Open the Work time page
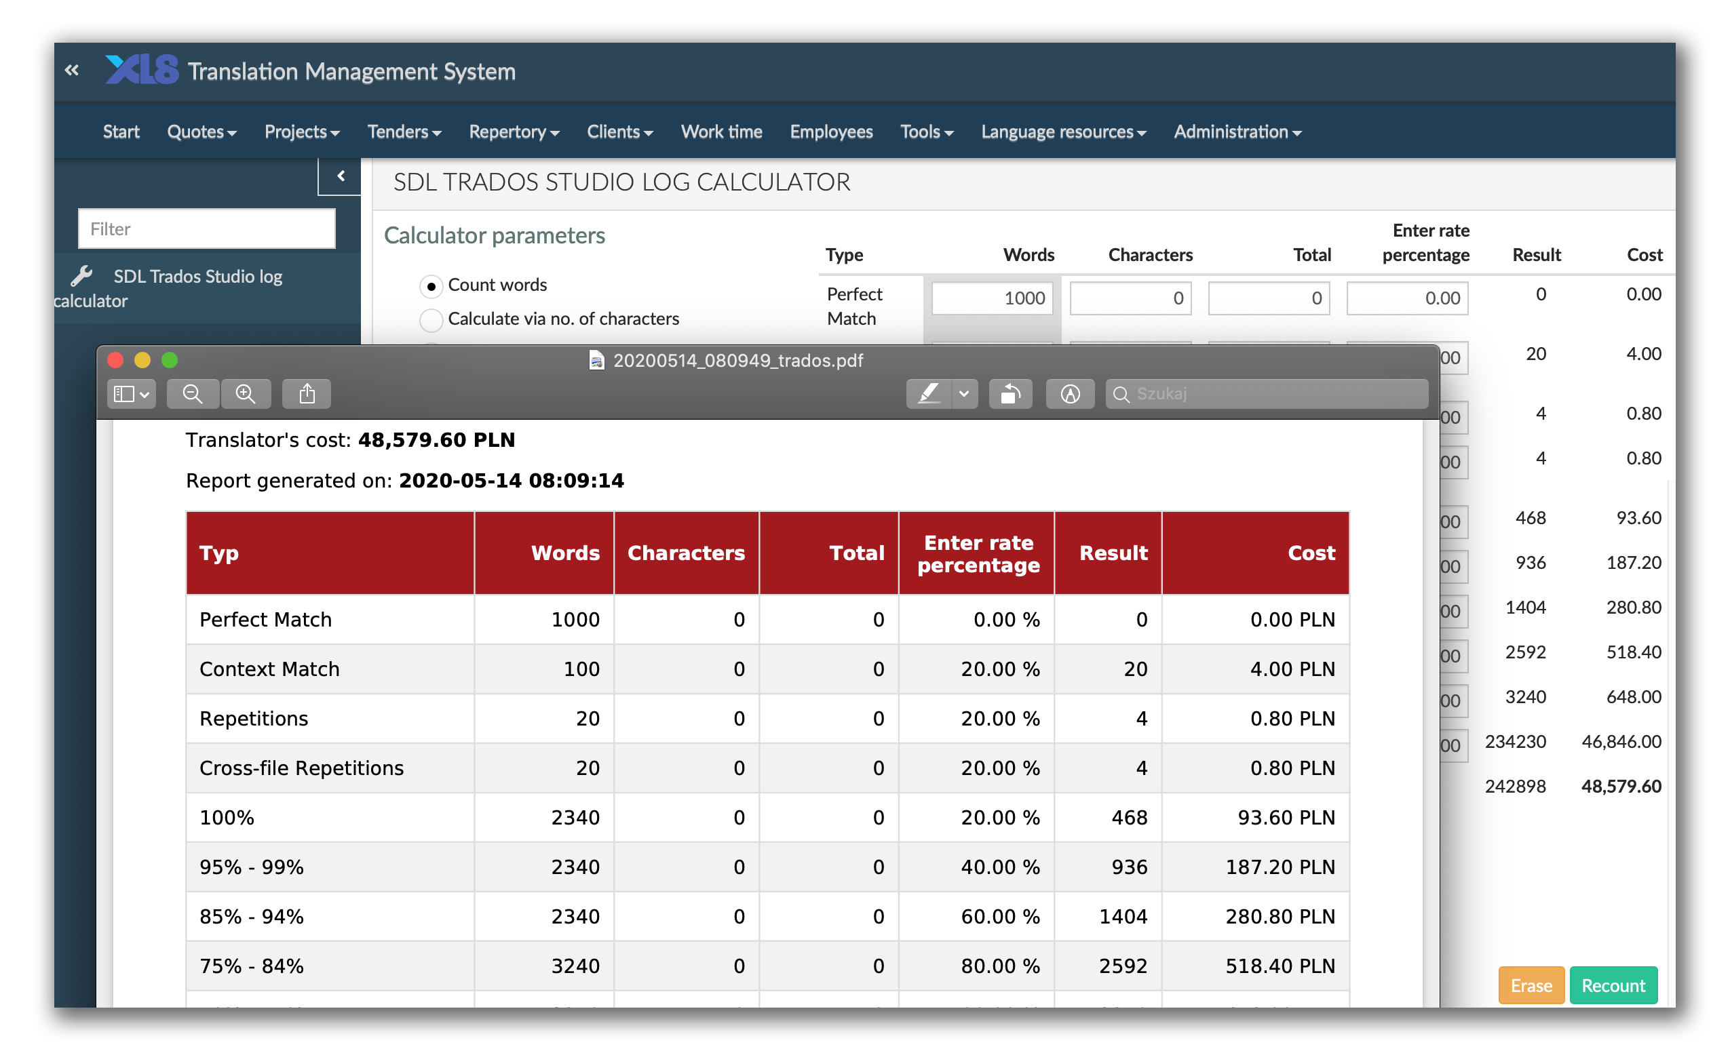Image resolution: width=1730 pixels, height=1051 pixels. point(721,132)
